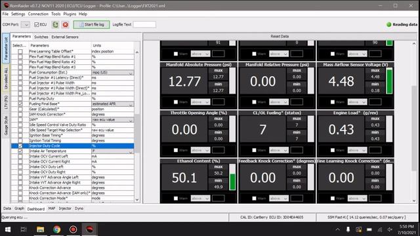
Task: Switch to the Dyno tab
Action: pos(79,208)
